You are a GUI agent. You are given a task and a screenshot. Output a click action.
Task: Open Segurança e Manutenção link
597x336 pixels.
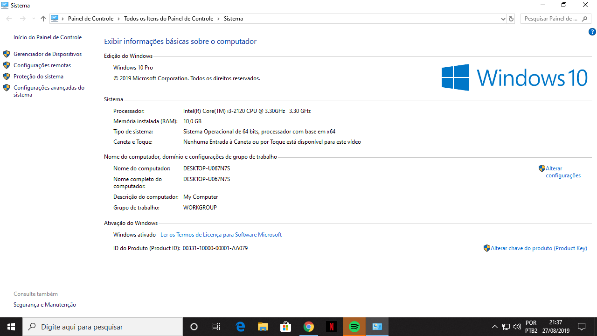[45, 305]
